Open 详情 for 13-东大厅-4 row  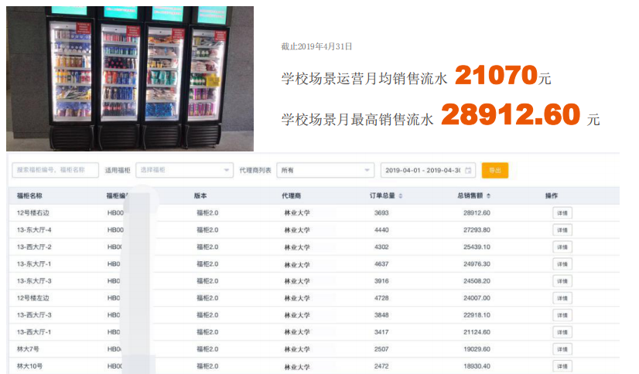click(x=562, y=230)
